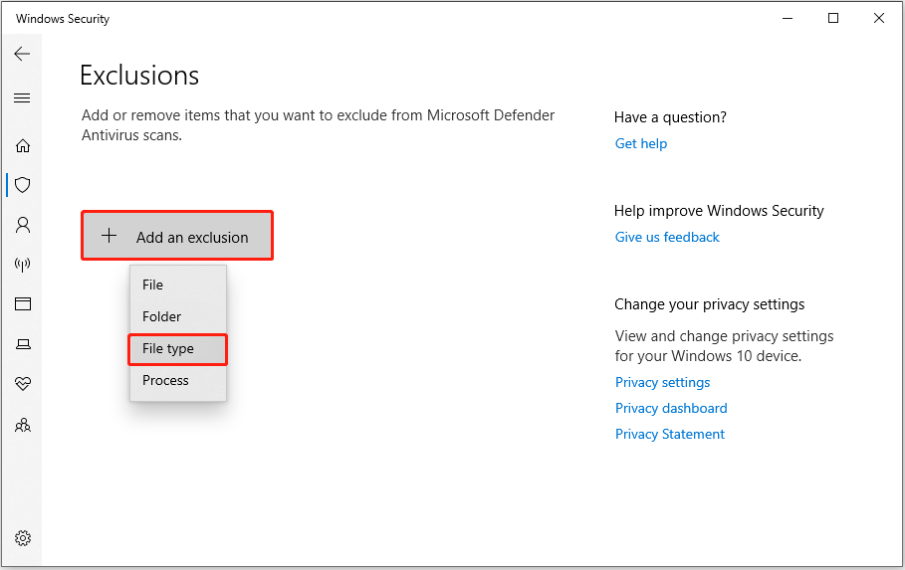Click the Give us feedback link

[x=667, y=237]
